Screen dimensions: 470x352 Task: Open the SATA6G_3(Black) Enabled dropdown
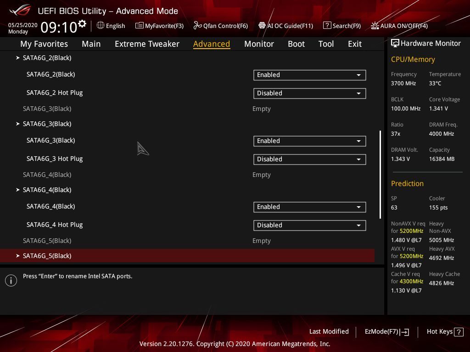coord(310,141)
